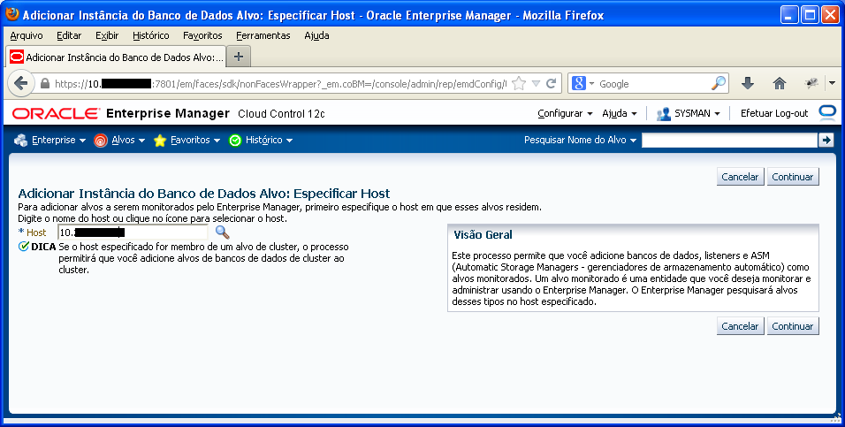Click the top Cancelar button
Viewport: 845px width, 427px height.
[x=740, y=177]
